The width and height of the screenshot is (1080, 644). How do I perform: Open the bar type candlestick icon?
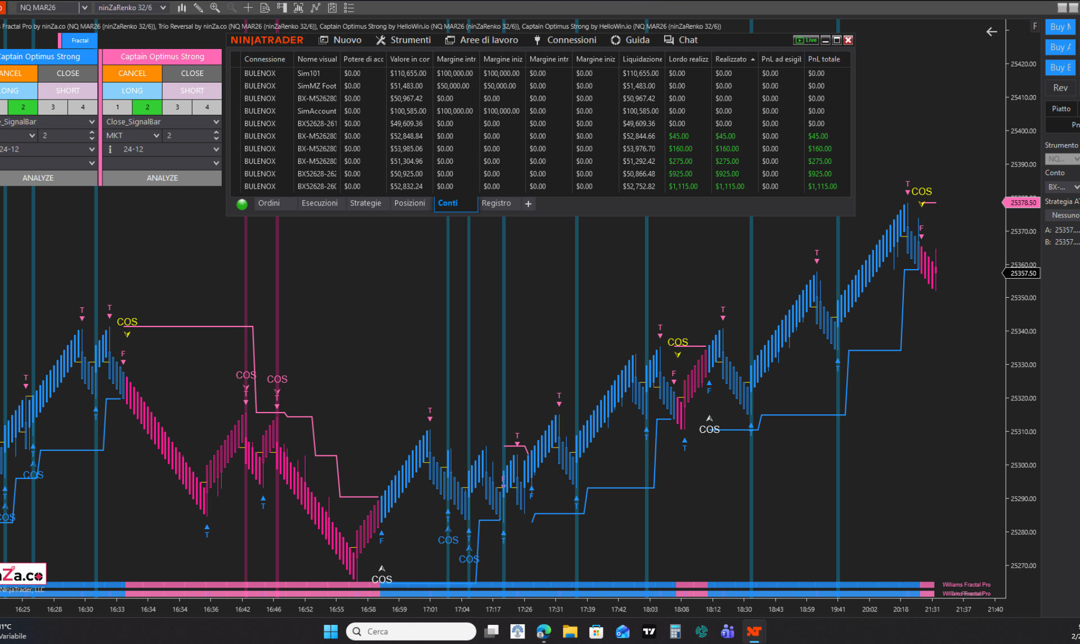pos(182,8)
